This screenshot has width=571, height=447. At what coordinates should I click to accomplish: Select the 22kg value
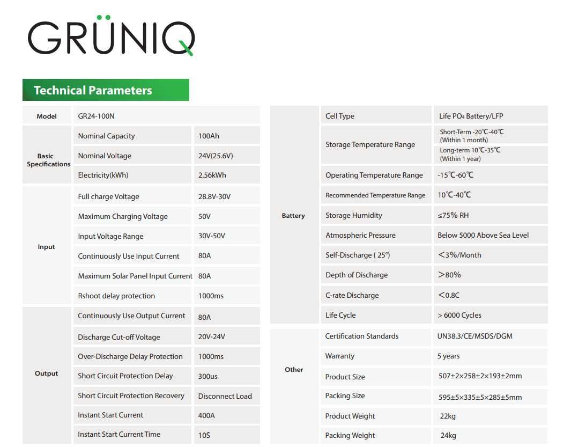pos(448,416)
